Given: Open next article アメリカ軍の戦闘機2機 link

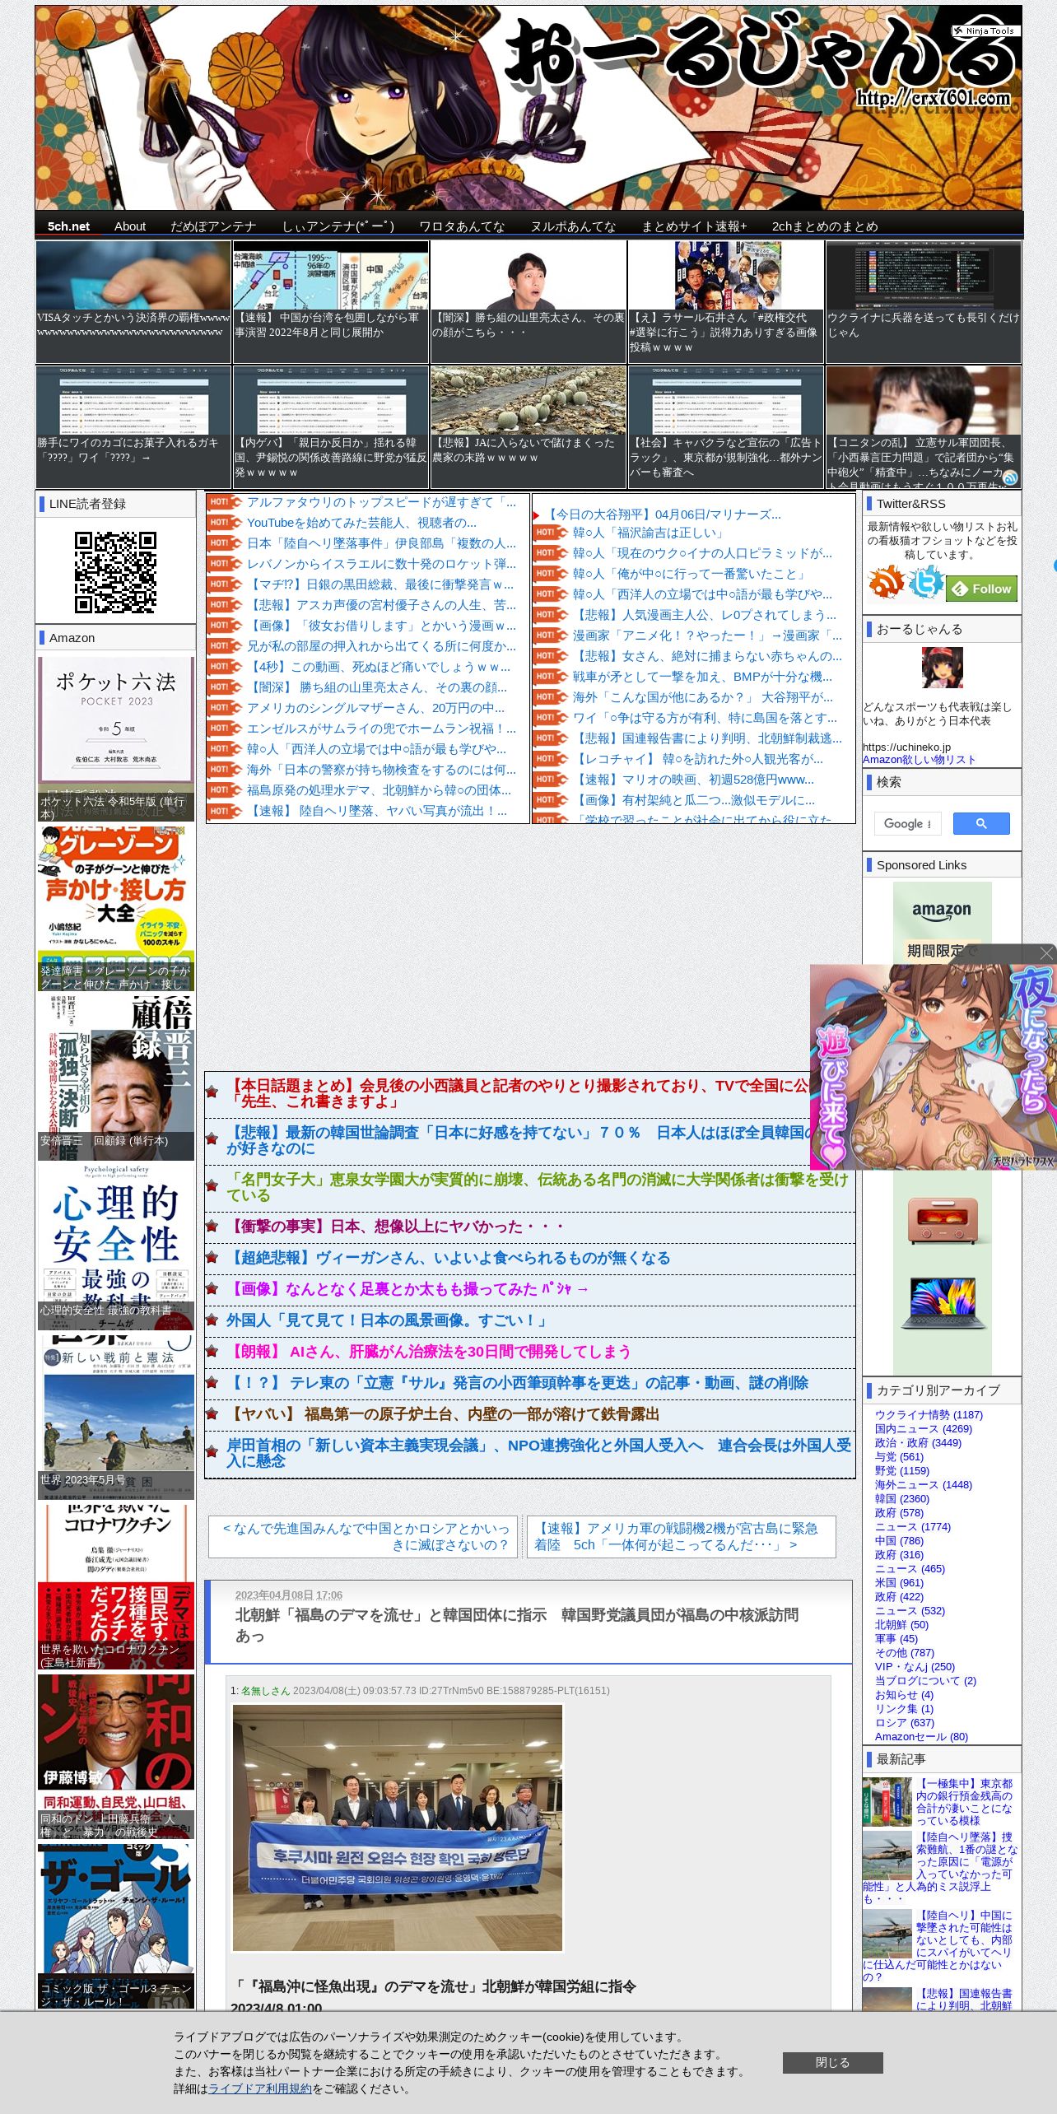Looking at the screenshot, I should tap(681, 1537).
